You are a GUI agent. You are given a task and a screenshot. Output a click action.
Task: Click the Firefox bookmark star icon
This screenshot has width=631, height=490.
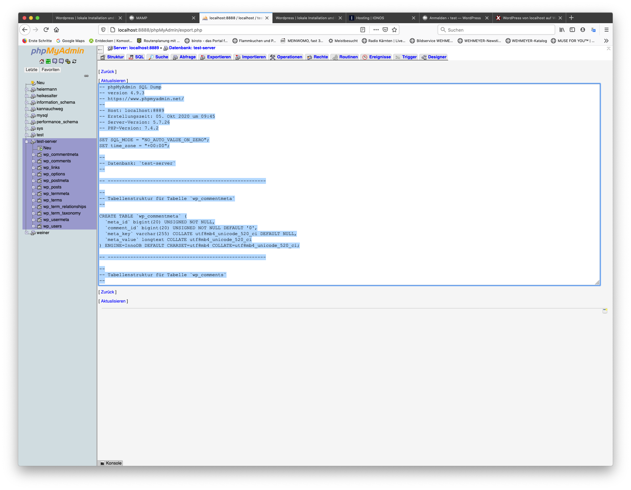(x=394, y=30)
